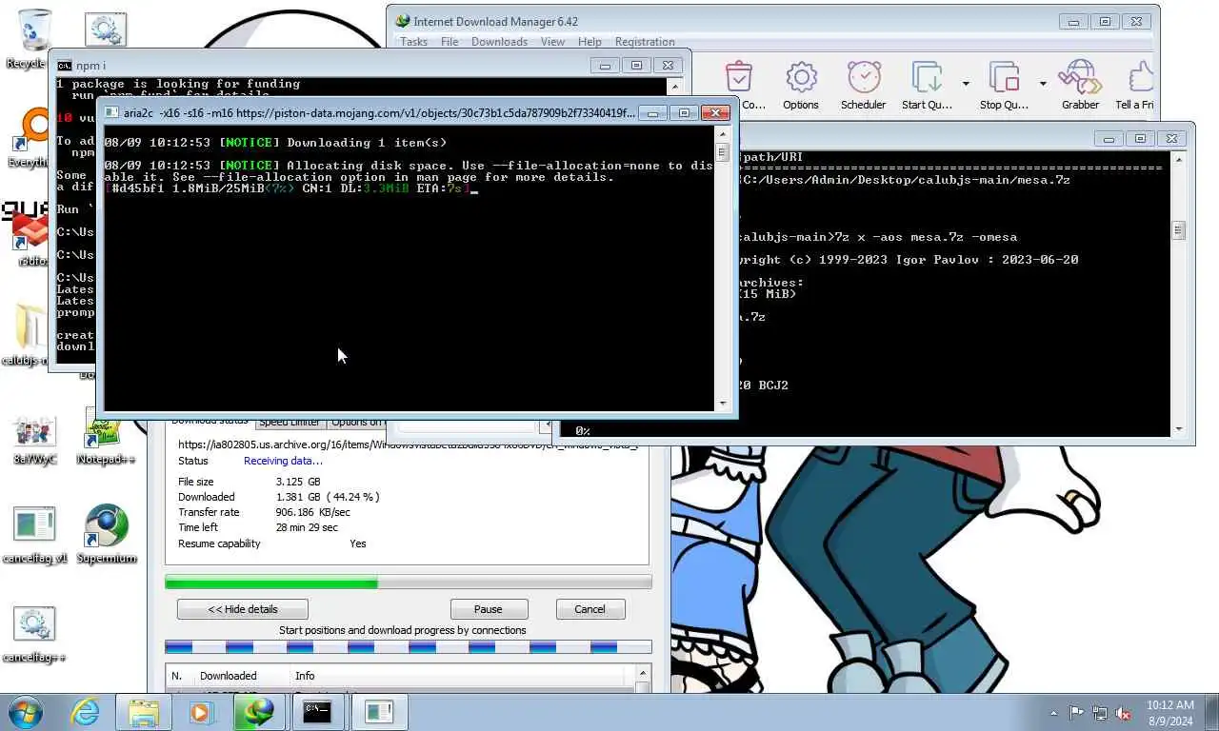
Task: Switch to Command Prompt via the taskbar icon
Action: (317, 712)
